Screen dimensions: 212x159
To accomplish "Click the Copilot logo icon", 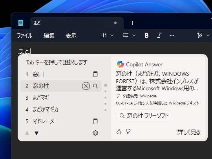I will pyautogui.click(x=121, y=64).
